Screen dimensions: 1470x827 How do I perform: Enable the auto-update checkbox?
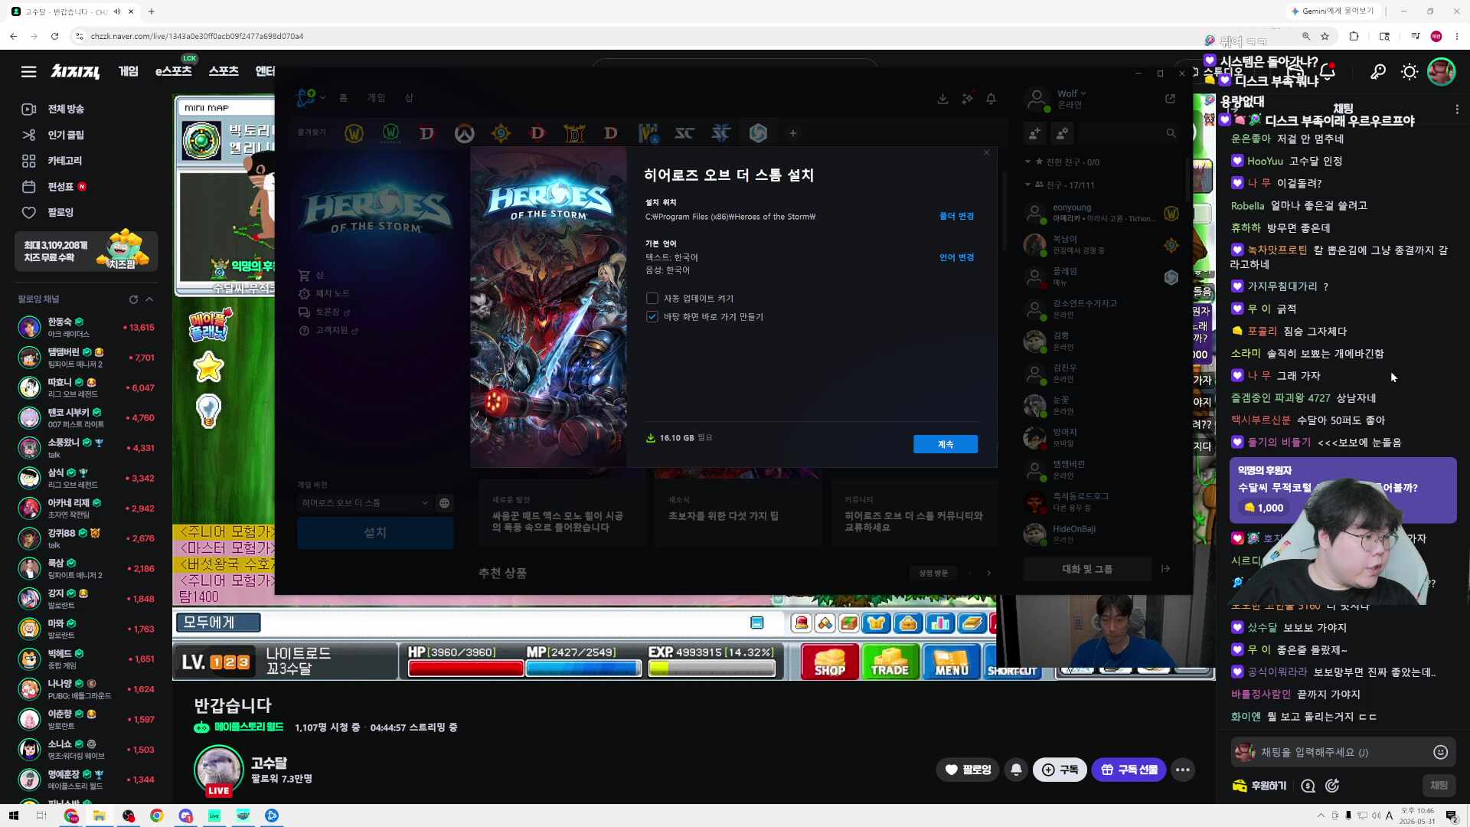coord(652,299)
